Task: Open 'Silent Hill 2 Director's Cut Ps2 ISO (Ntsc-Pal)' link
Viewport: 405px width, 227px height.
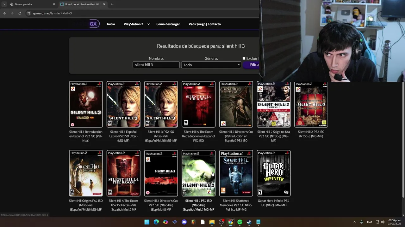Action: click(161, 205)
